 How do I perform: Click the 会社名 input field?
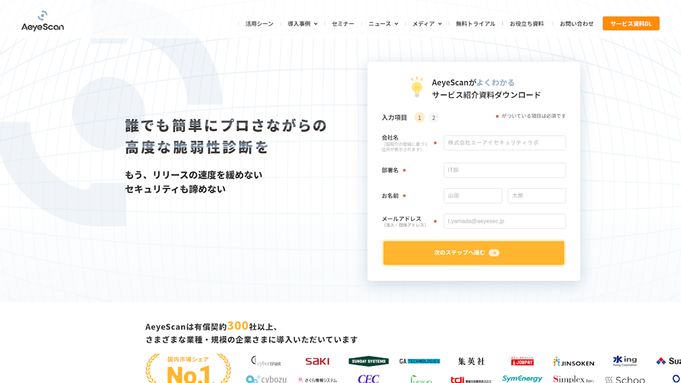coord(505,142)
